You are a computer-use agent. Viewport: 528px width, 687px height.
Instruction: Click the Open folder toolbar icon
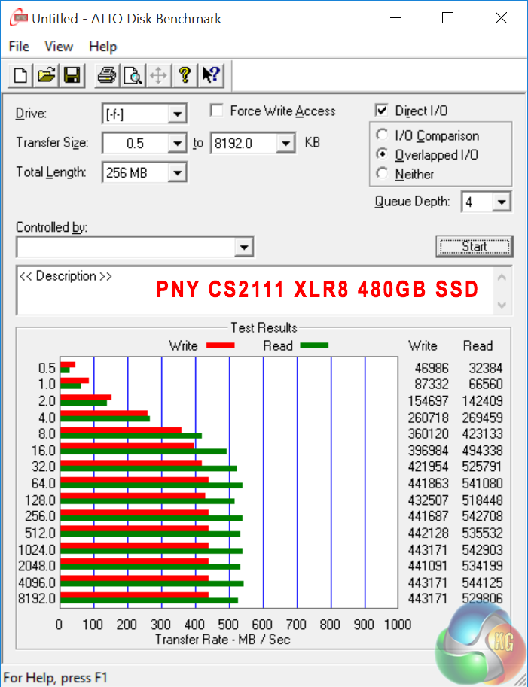point(46,75)
